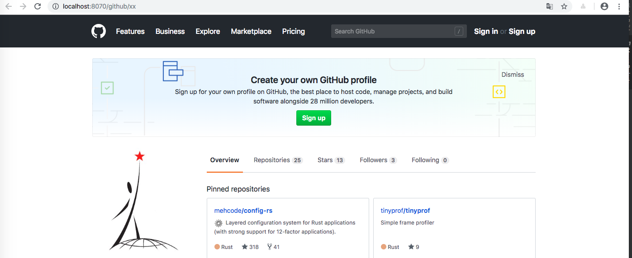
Task: Click the site info icon in address bar
Action: 56,6
